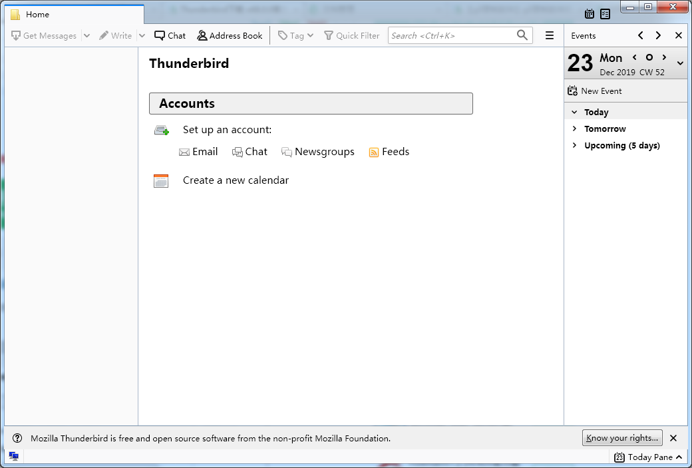Click the large date number 23

pos(580,63)
